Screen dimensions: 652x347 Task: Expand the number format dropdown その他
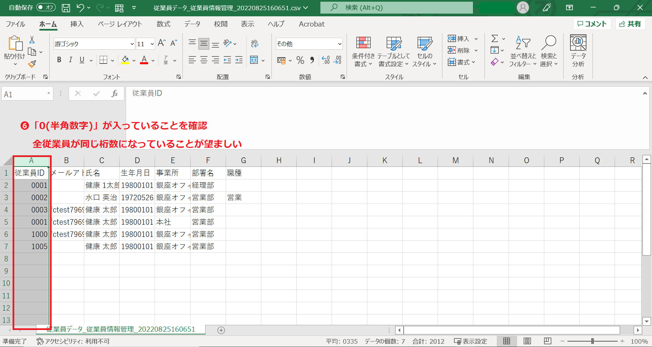tap(339, 44)
